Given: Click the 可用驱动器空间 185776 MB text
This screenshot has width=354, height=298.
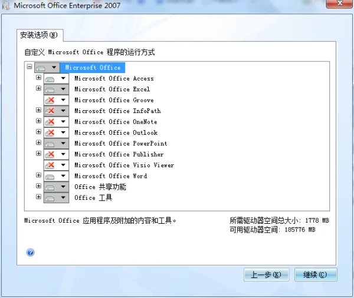Looking at the screenshot, I should click(x=273, y=230).
